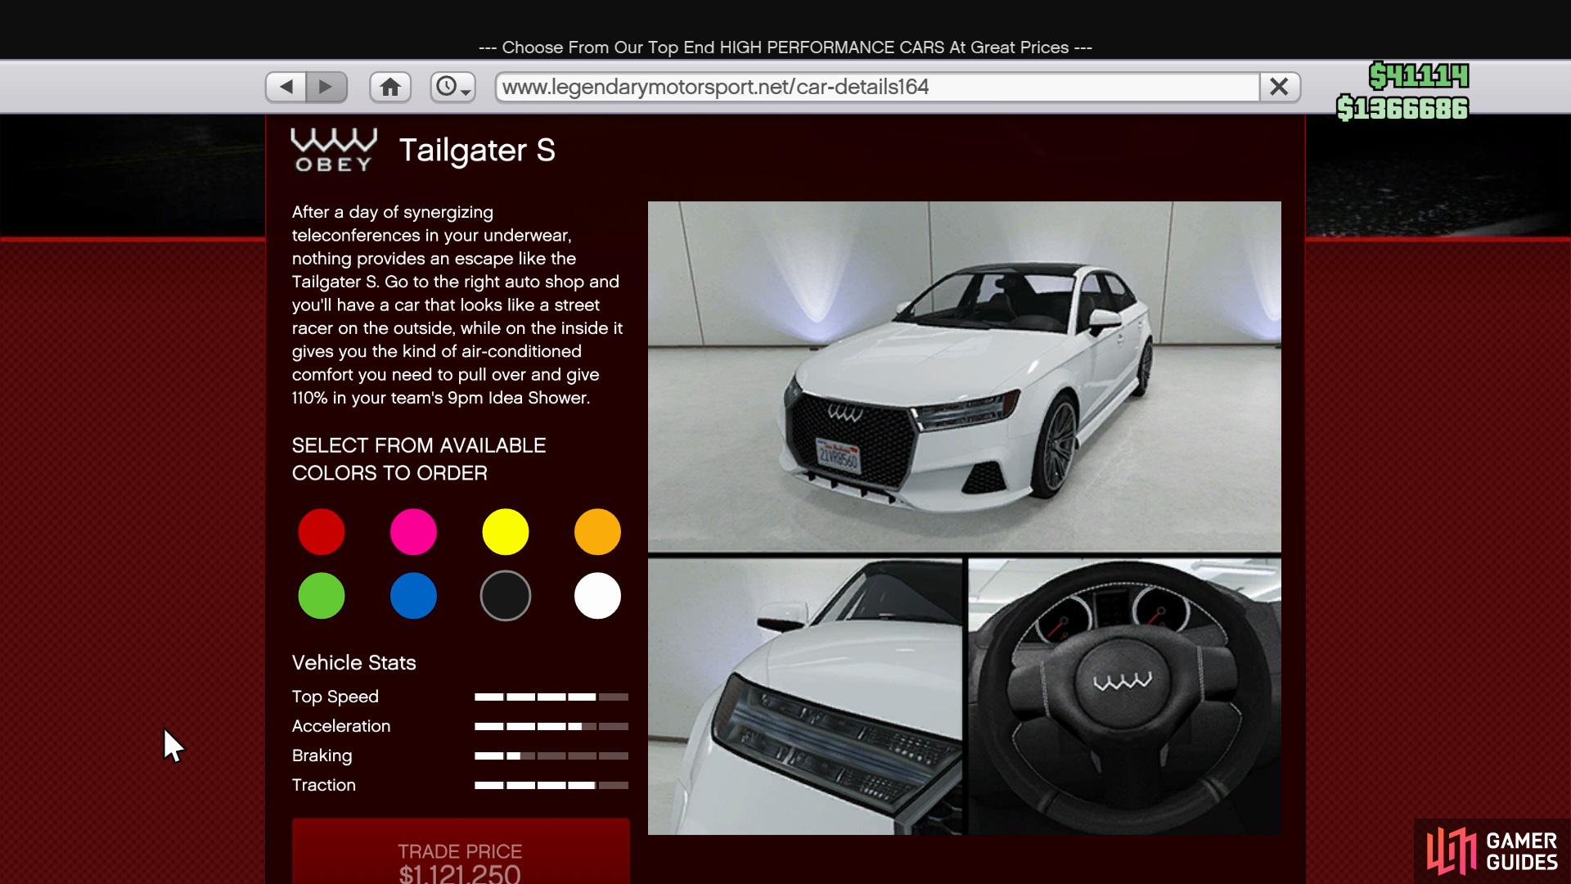Click the Tailgater S title text
Viewport: 1571px width, 884px height.
(477, 151)
